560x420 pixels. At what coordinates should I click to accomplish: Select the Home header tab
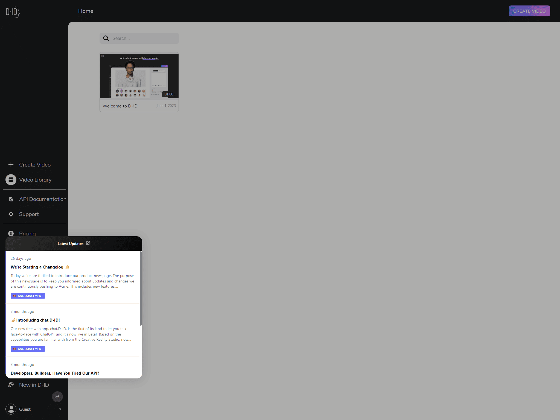coord(86,11)
